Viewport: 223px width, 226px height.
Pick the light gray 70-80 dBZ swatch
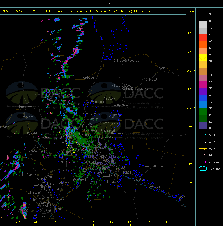pos(203,24)
